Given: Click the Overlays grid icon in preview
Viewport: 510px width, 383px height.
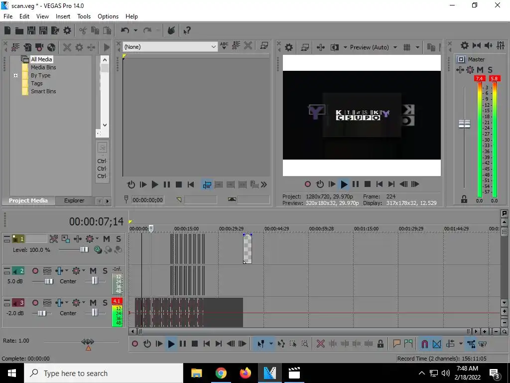Looking at the screenshot, I should pos(407,47).
